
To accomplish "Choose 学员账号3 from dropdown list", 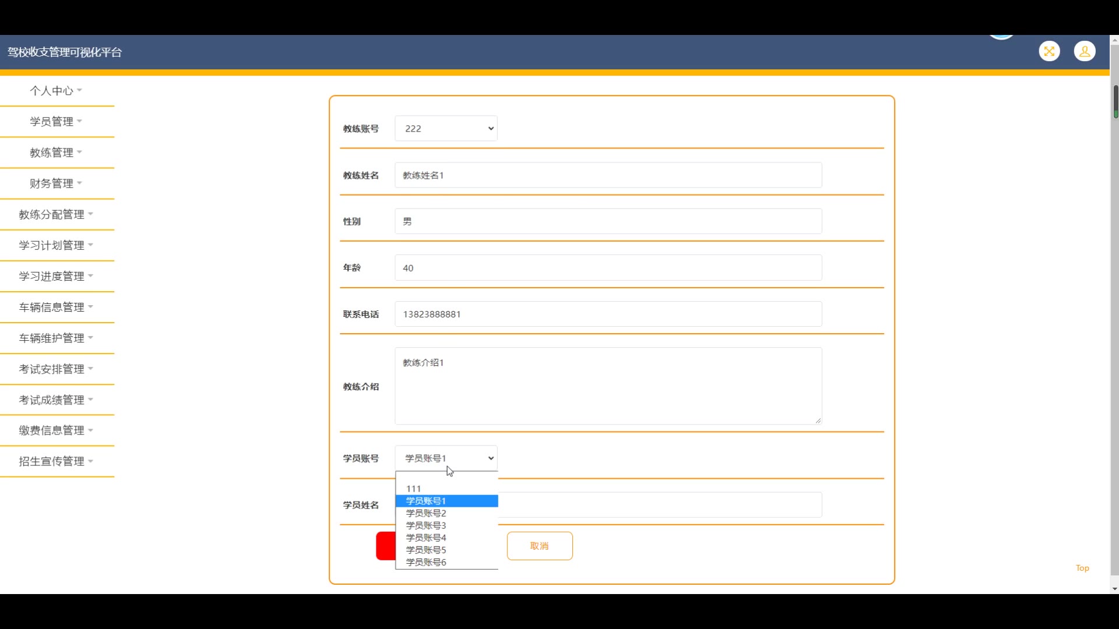I will coord(426,525).
